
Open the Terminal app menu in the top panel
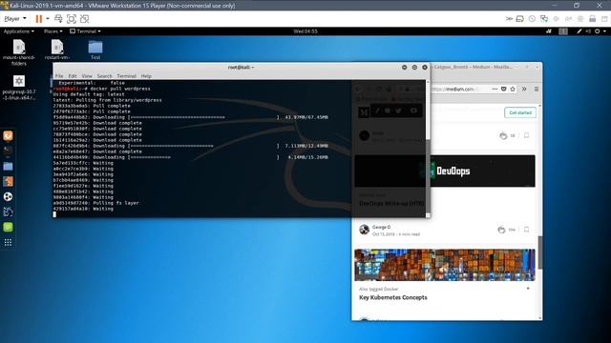(85, 31)
